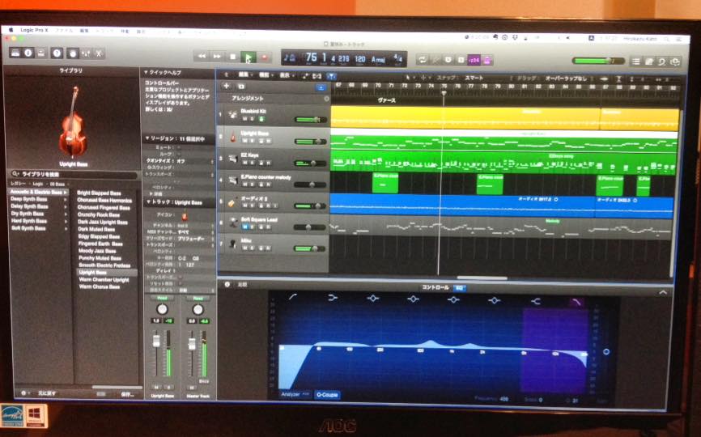Adjust the EZ Keys track volume slider

click(x=310, y=163)
